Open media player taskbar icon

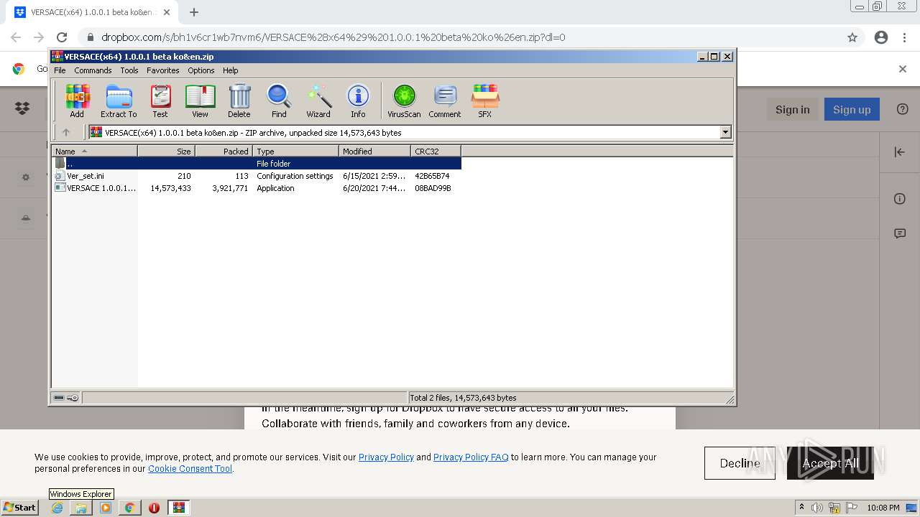pos(106,508)
